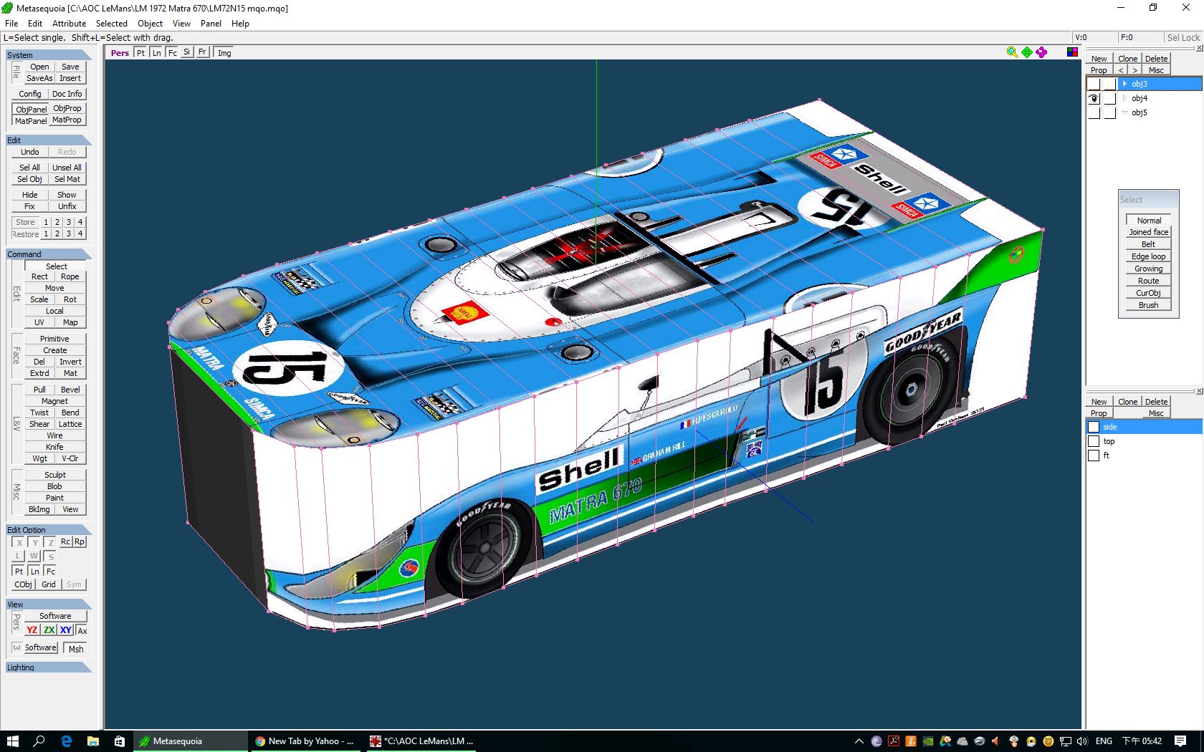Open the Attribute menu

[69, 24]
